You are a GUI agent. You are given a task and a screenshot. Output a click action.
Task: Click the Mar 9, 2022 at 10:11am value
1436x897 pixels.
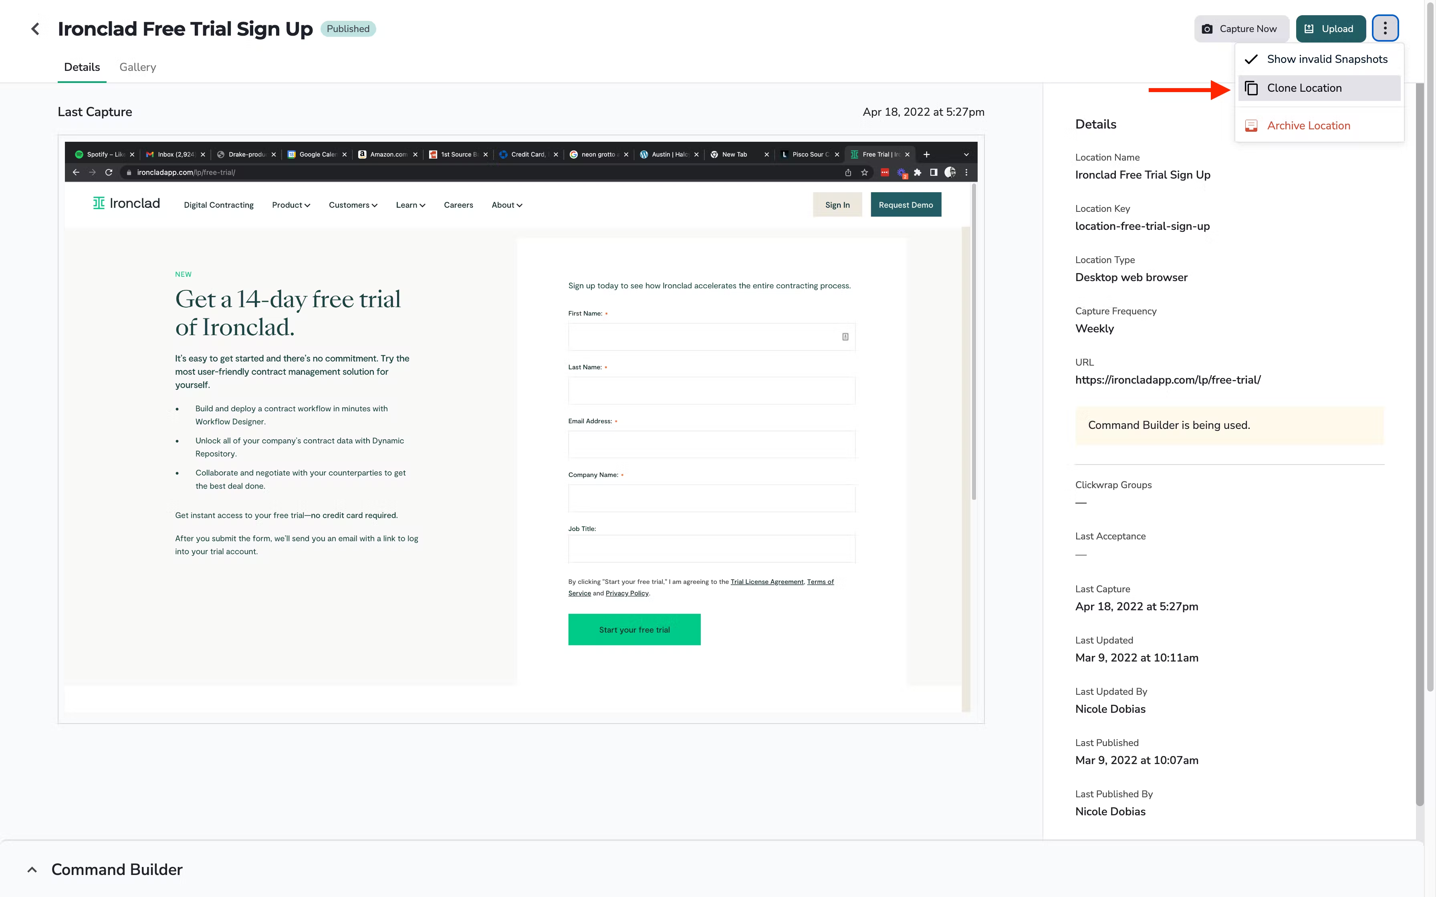coord(1136,658)
